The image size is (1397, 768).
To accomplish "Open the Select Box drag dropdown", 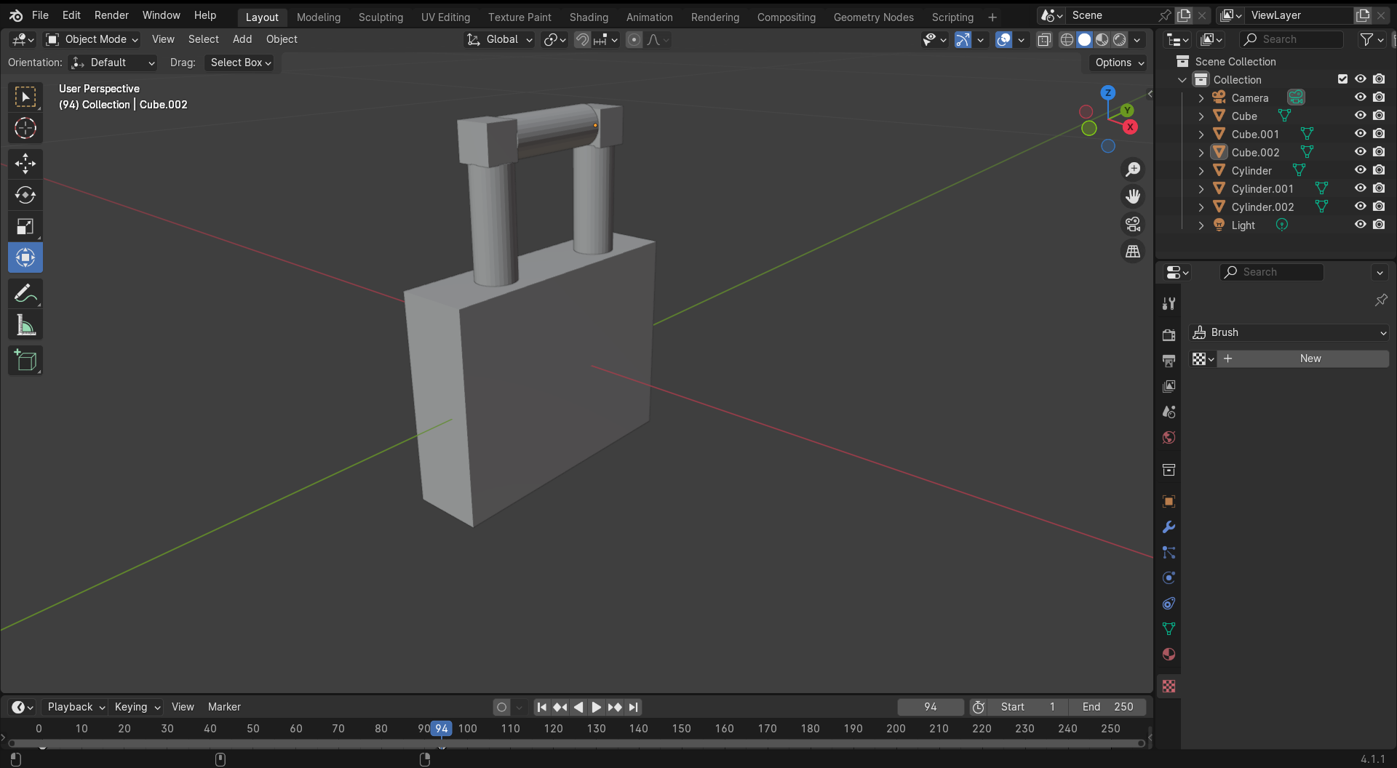I will coord(240,63).
